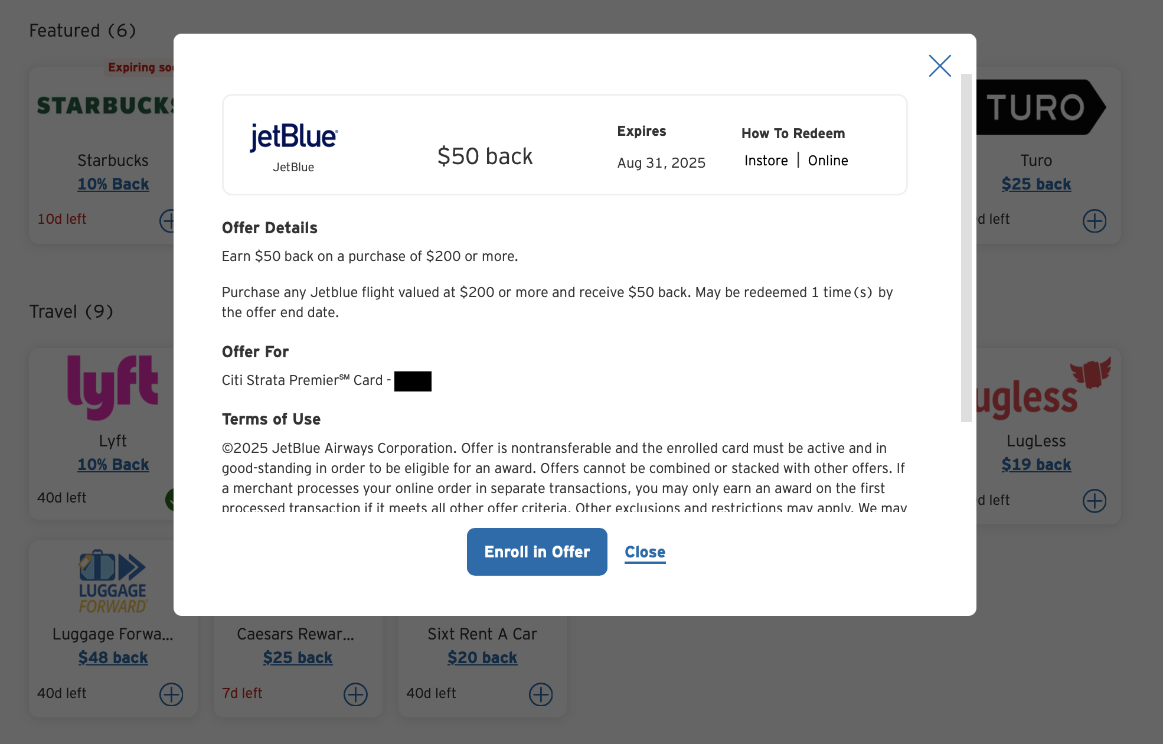Click the Turo logo thumbnail
Screen dimensions: 1163x744
[1039, 107]
